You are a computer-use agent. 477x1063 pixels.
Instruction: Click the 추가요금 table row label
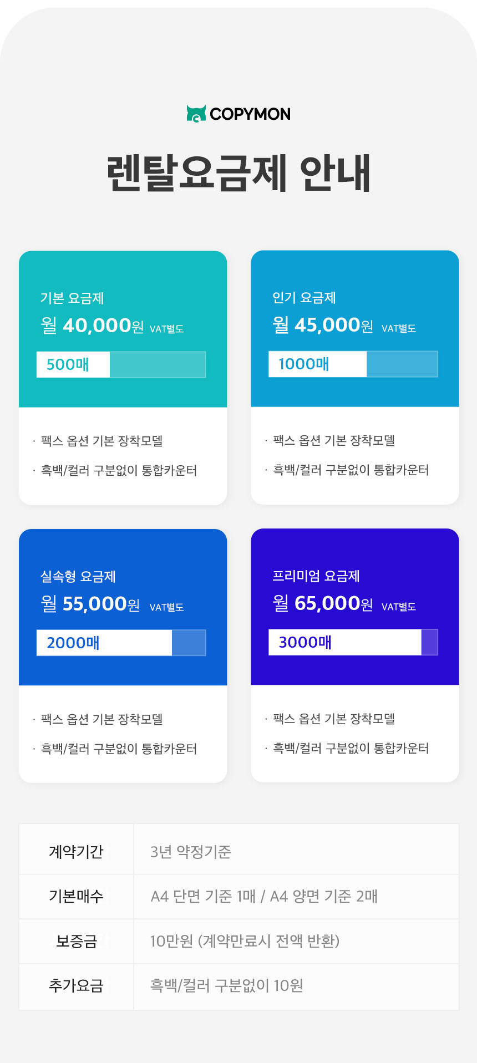click(77, 985)
